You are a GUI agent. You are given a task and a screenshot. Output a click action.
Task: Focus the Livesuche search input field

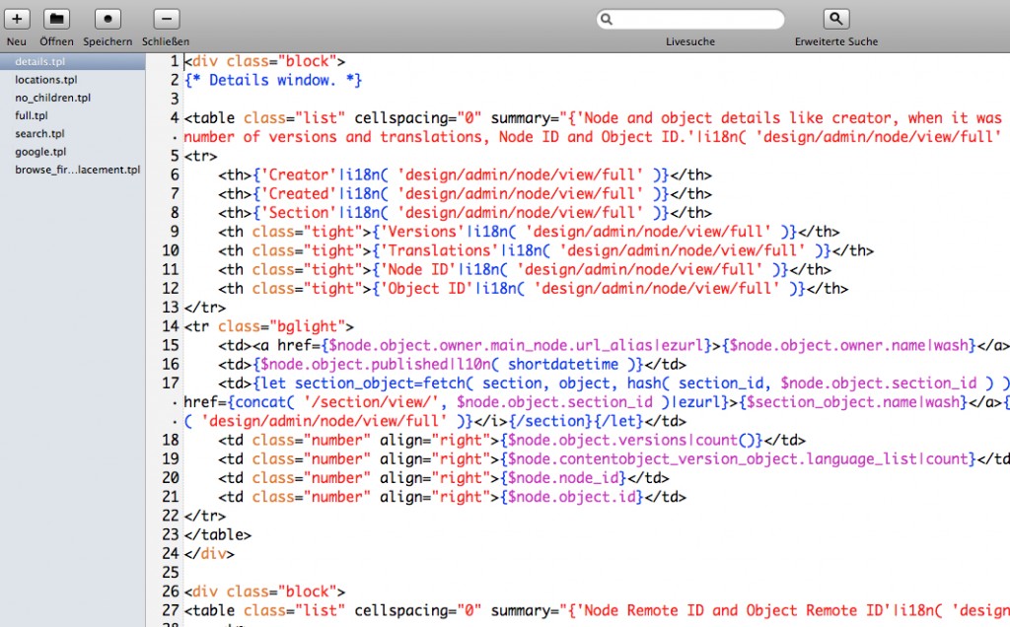click(697, 20)
